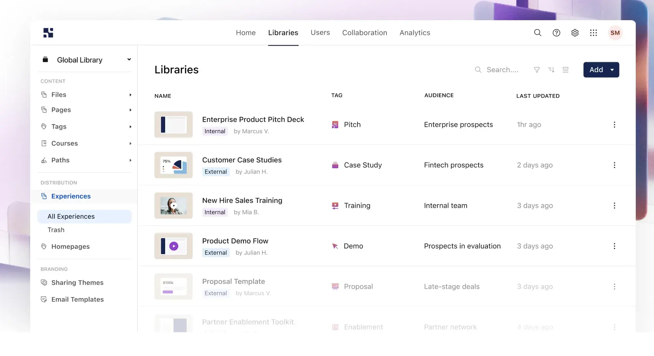
Task: Switch to list view layout icon
Action: 565,70
